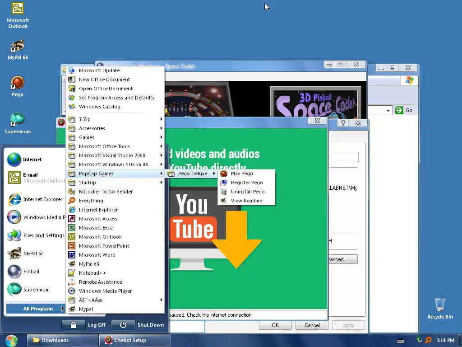Expand Microsoft Visual Studio 2008 submenu
This screenshot has height=347, width=462.
[x=115, y=155]
